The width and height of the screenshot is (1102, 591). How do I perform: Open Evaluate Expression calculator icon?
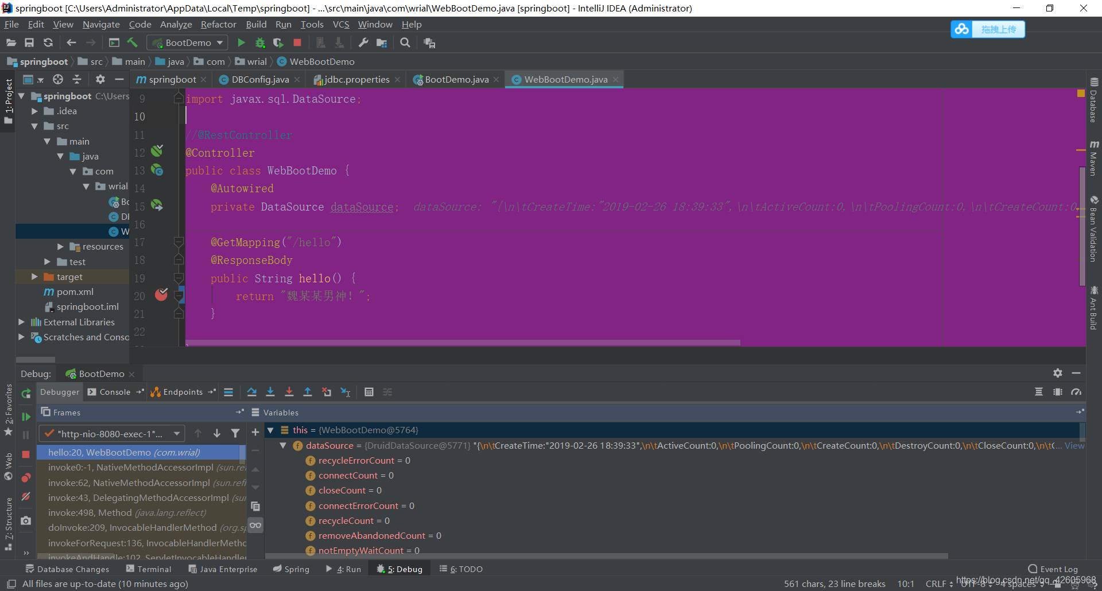click(x=369, y=392)
